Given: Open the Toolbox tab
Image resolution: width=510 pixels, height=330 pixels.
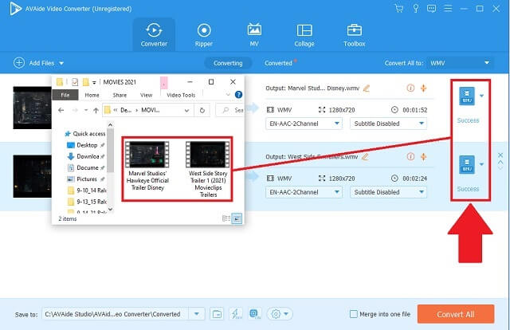Looking at the screenshot, I should 355,35.
